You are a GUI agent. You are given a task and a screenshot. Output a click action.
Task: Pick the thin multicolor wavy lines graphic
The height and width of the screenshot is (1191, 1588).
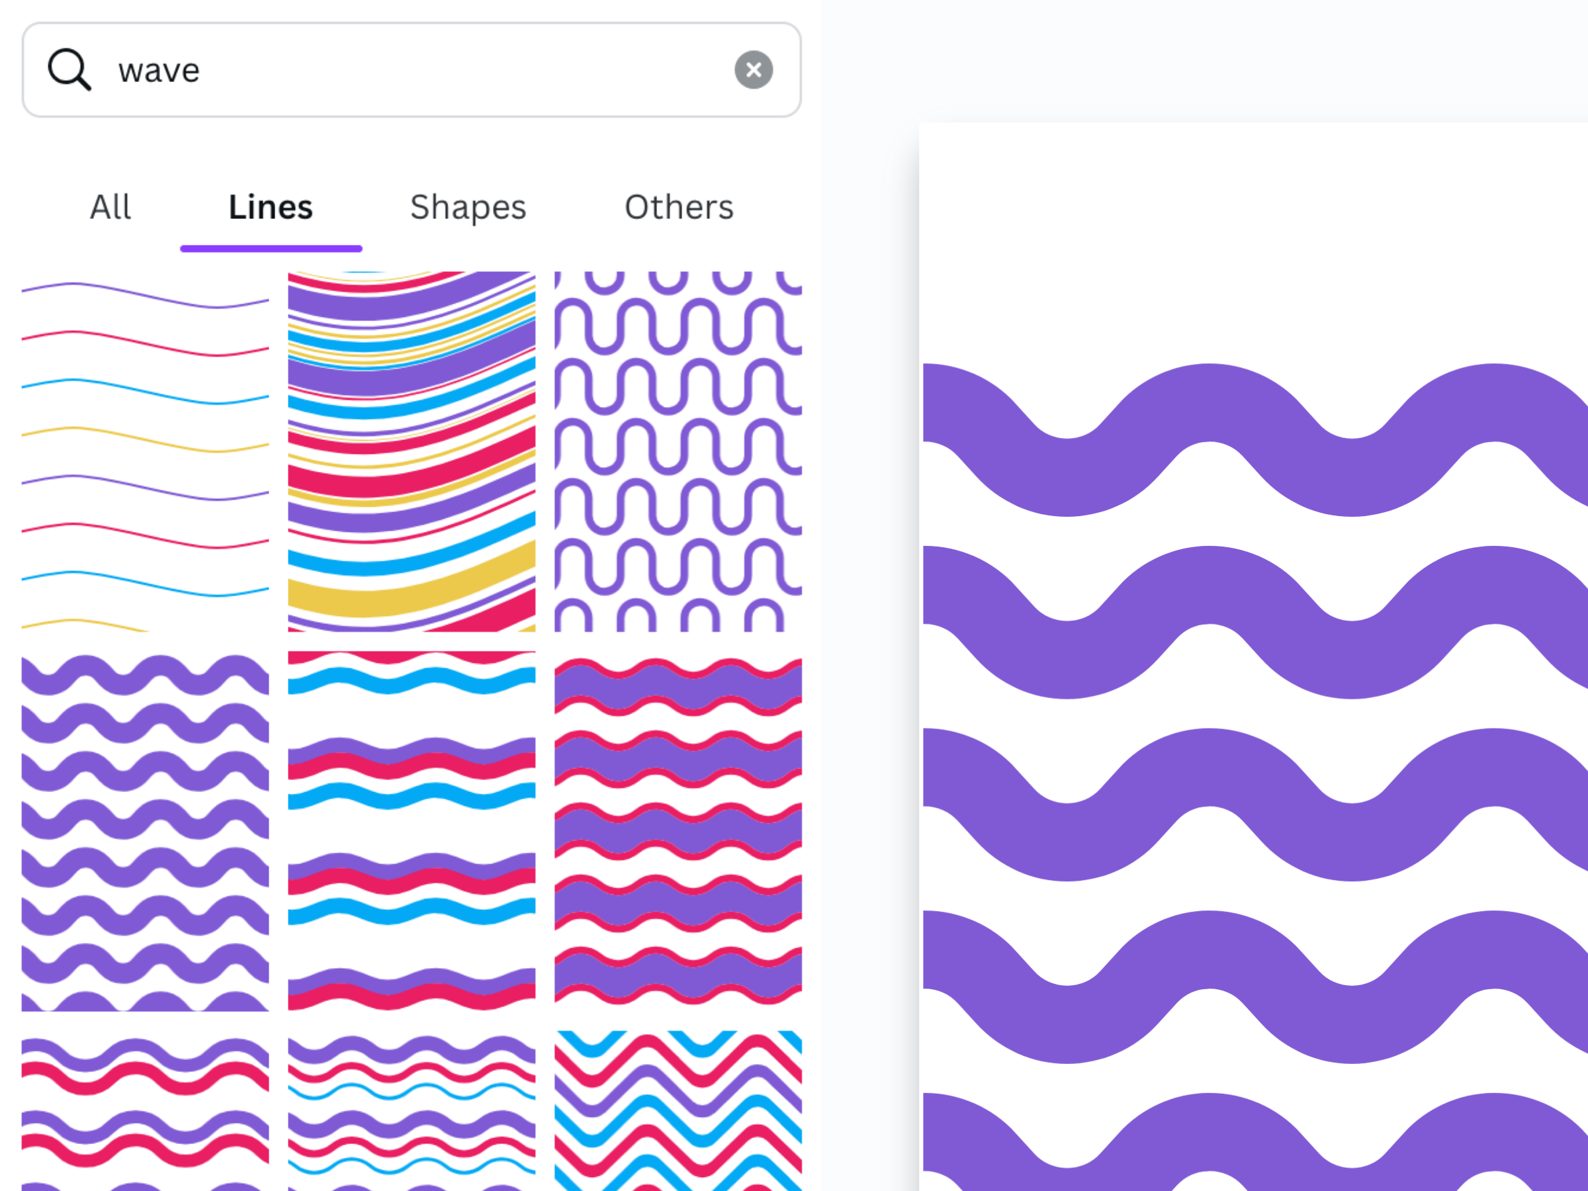pyautogui.click(x=145, y=451)
